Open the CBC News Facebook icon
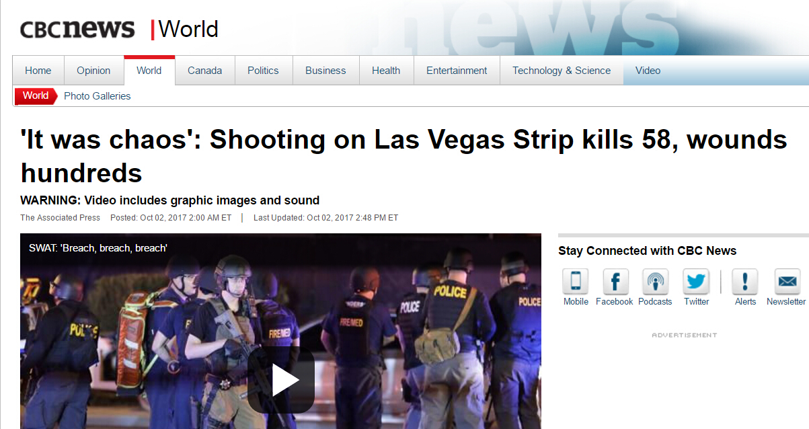 coord(615,281)
